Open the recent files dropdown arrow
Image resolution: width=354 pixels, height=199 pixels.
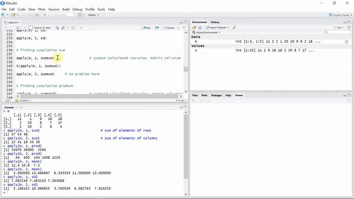click(x=17, y=15)
